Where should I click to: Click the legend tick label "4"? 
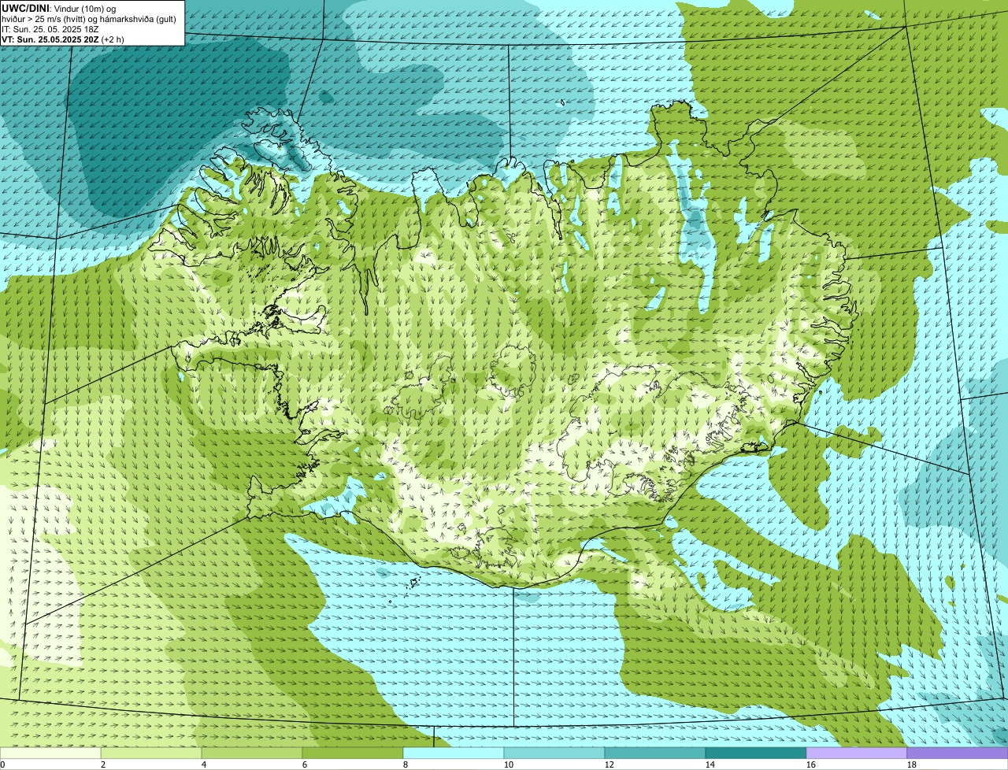(x=204, y=764)
